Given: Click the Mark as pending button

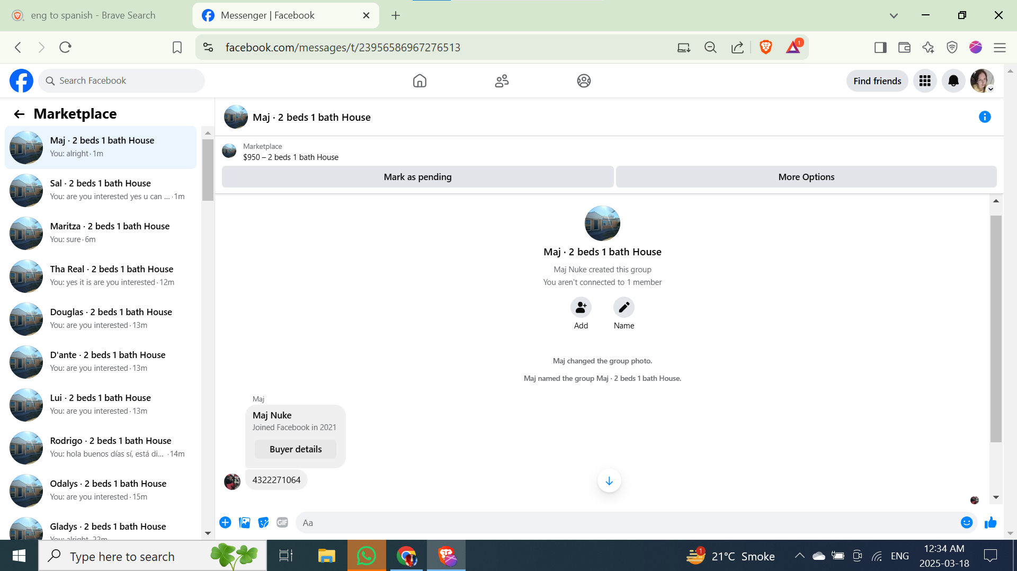Looking at the screenshot, I should click(417, 177).
